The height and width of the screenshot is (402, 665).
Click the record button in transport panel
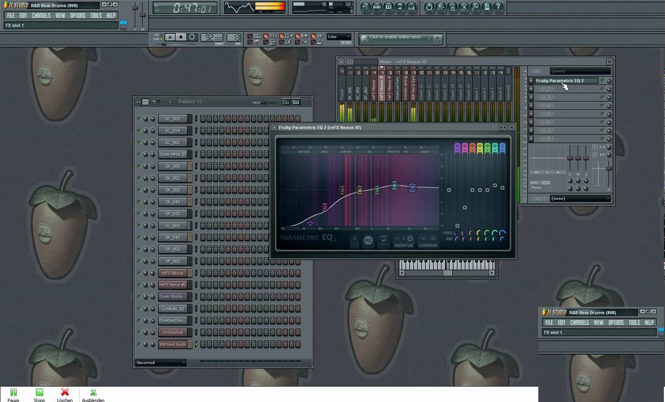[x=192, y=37]
